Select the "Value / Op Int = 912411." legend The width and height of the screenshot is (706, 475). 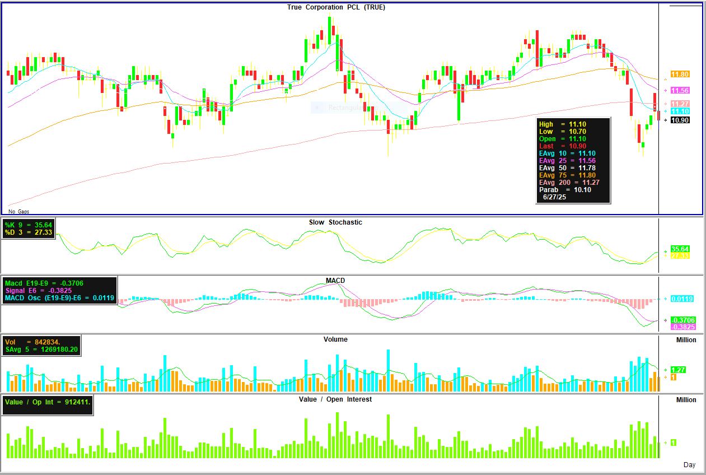pyautogui.click(x=48, y=402)
